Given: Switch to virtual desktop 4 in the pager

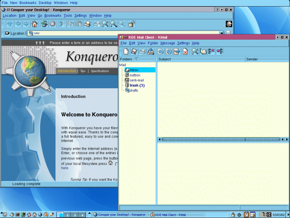Looking at the screenshot, I should [x=82, y=215].
